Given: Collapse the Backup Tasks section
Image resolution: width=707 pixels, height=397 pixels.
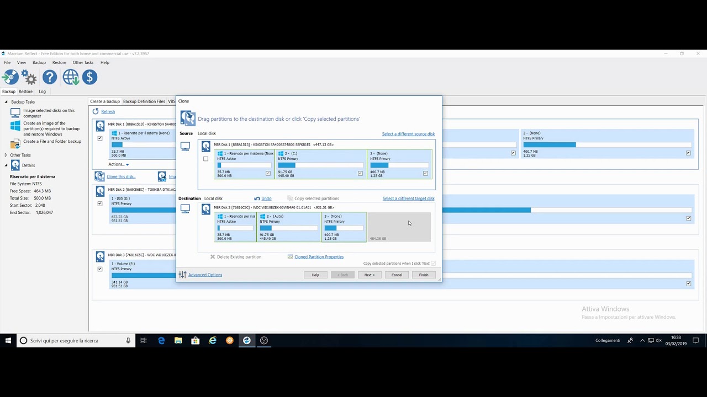Looking at the screenshot, I should (x=6, y=102).
